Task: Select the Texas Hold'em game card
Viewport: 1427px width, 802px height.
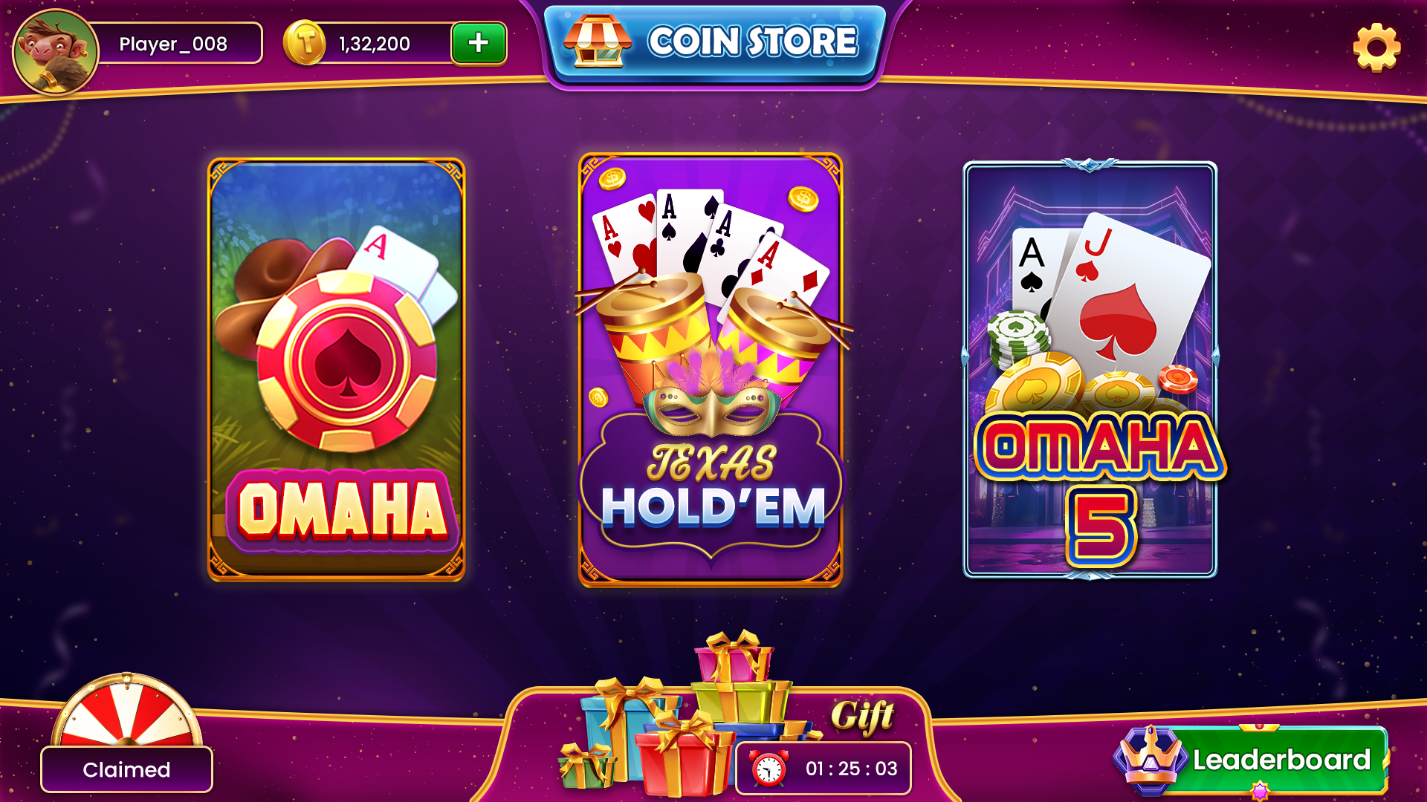Action: coord(711,370)
